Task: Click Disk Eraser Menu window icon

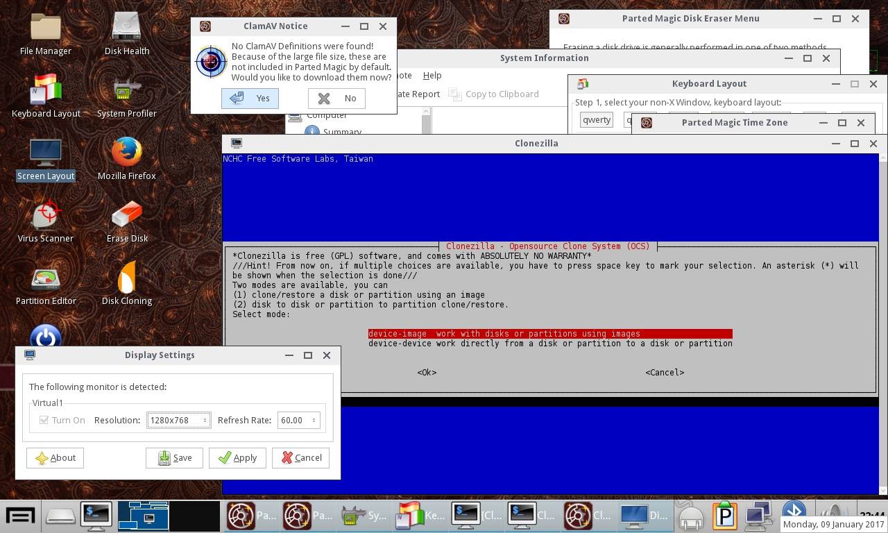Action: [x=564, y=19]
